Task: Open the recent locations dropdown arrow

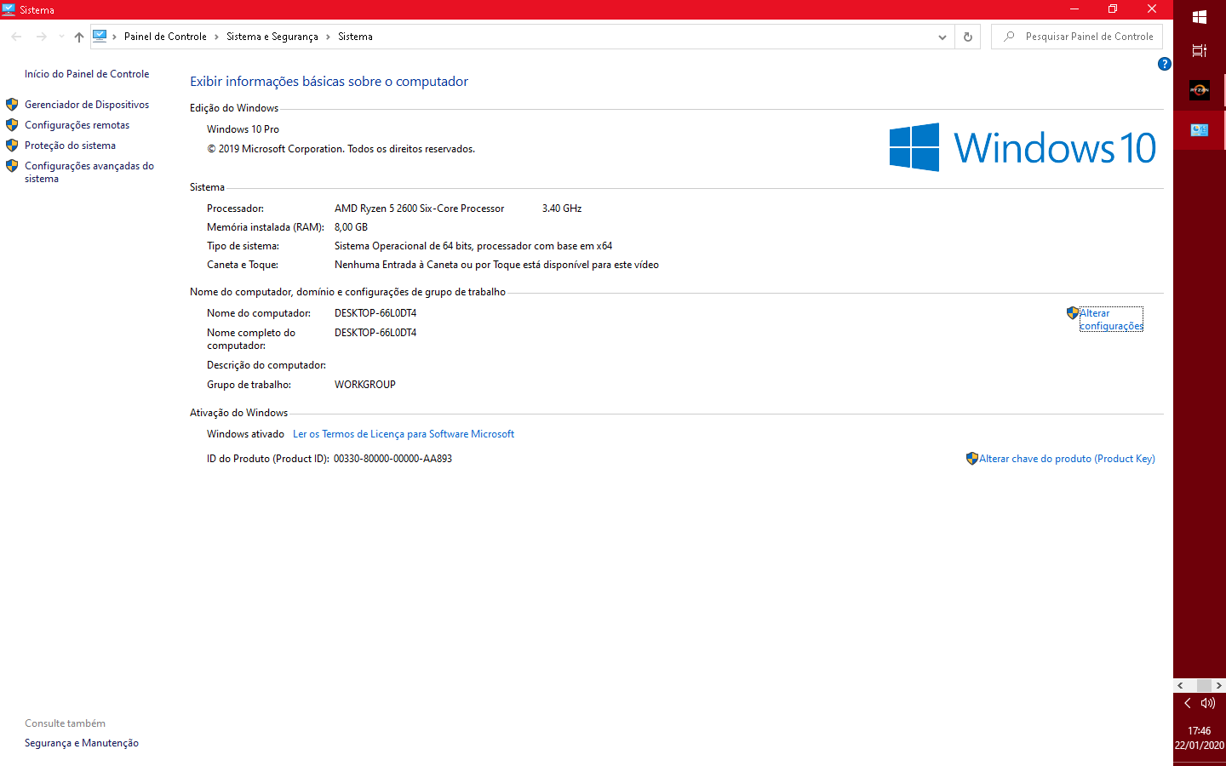Action: coord(61,37)
